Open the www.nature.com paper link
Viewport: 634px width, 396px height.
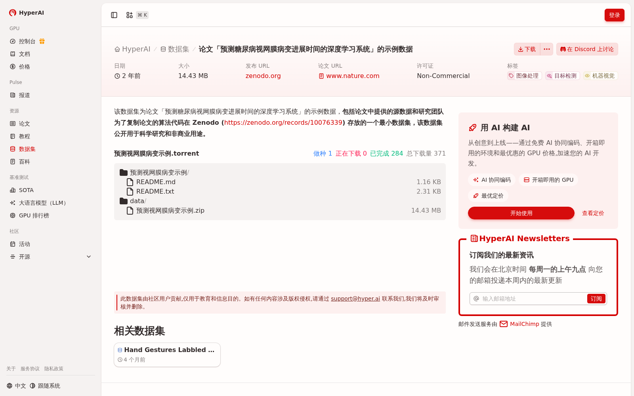point(353,76)
